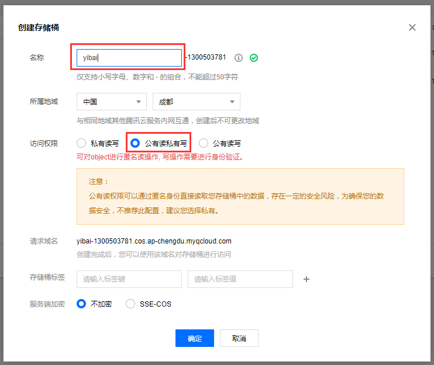Enable SSE-COS encryption option
This screenshot has width=434, height=365.
pos(130,304)
